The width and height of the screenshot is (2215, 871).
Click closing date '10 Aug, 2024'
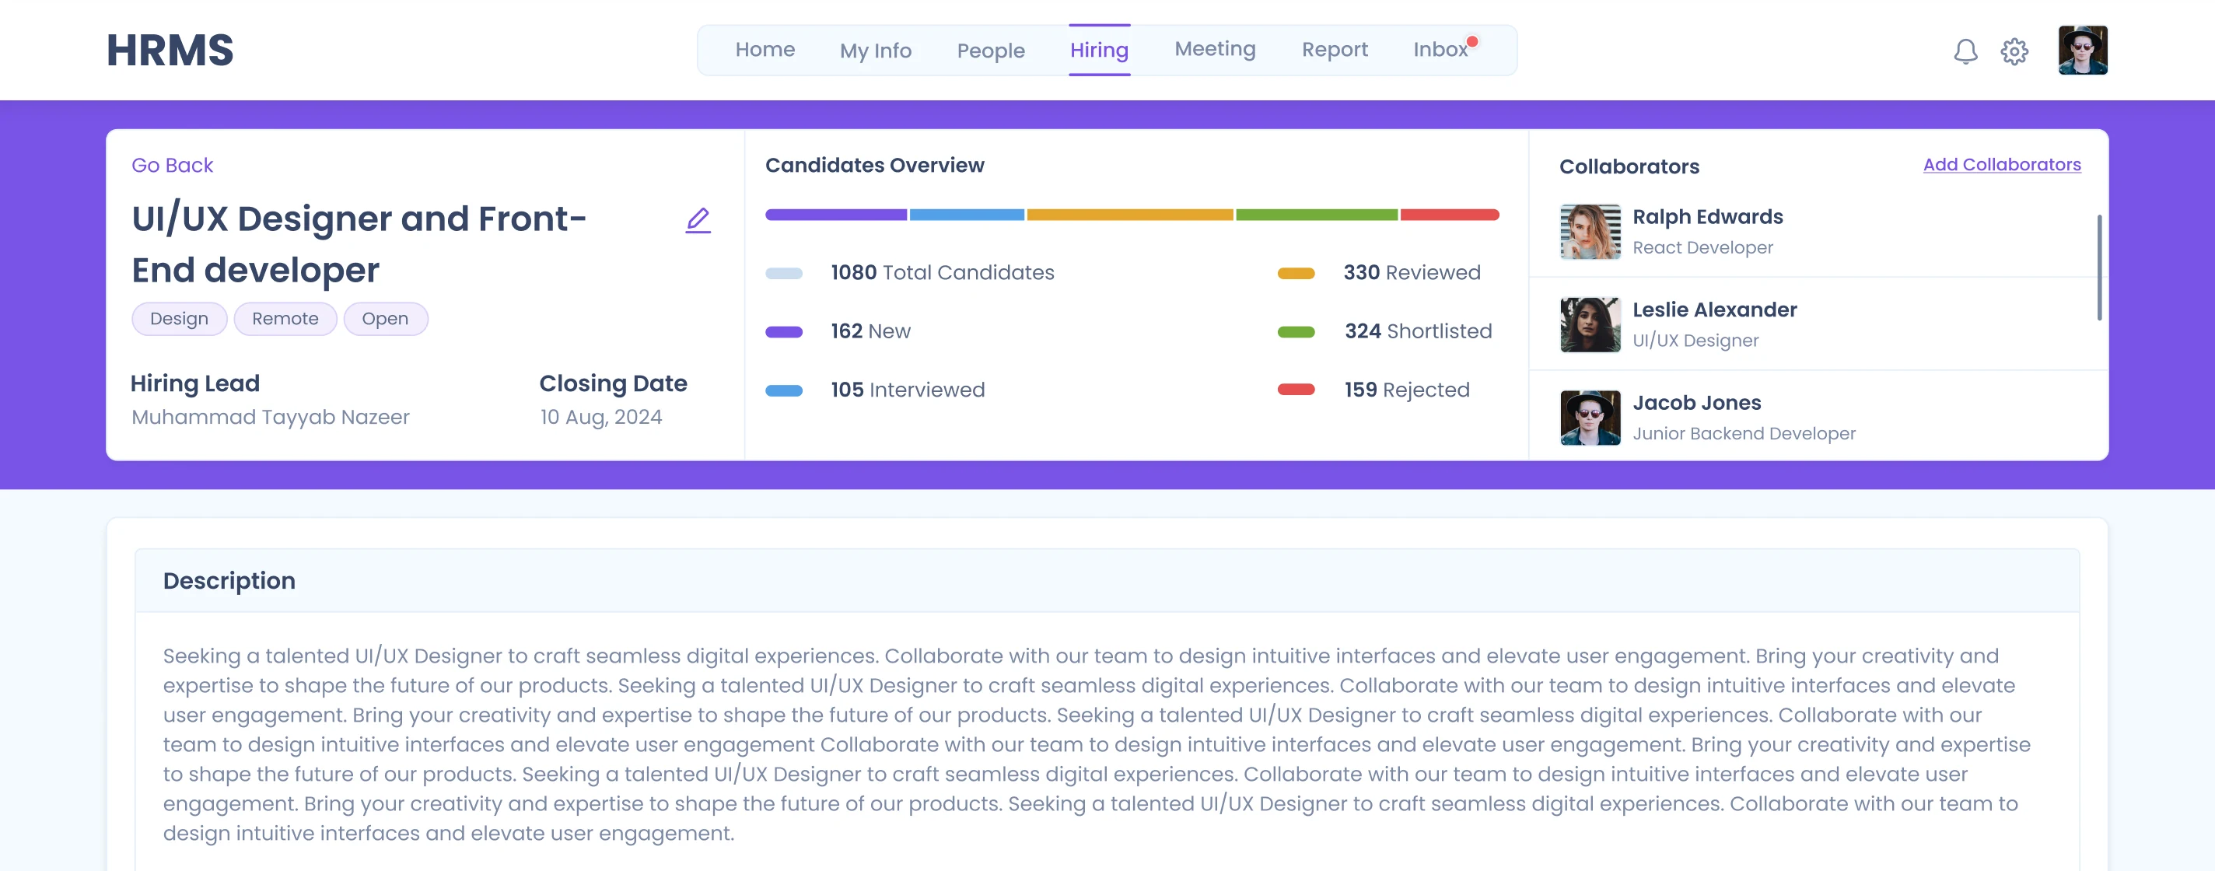coord(601,417)
